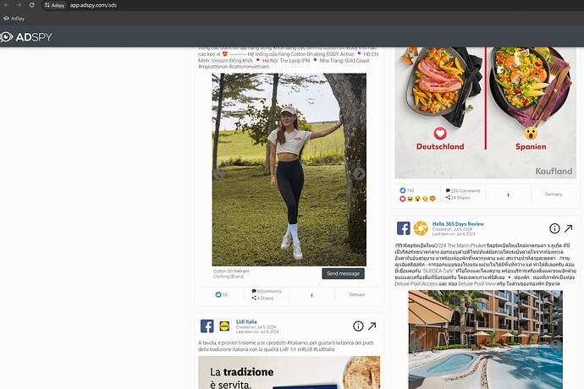The height and width of the screenshot is (389, 584).
Task: Click Cotton On Vietnam caption text
Action: pyautogui.click(x=231, y=271)
